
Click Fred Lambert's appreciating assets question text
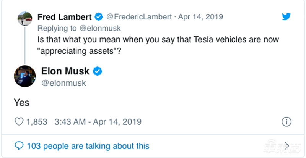158,45
